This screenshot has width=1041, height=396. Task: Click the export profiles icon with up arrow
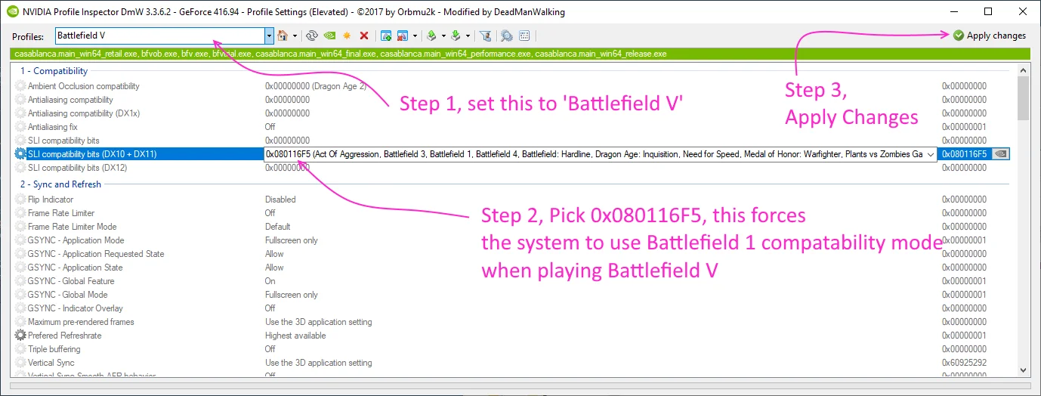[x=431, y=36]
